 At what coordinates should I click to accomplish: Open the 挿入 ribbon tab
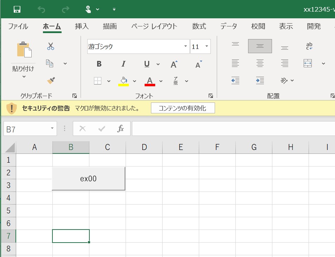(x=82, y=26)
